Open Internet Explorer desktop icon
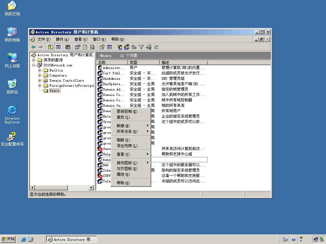 (x=12, y=114)
